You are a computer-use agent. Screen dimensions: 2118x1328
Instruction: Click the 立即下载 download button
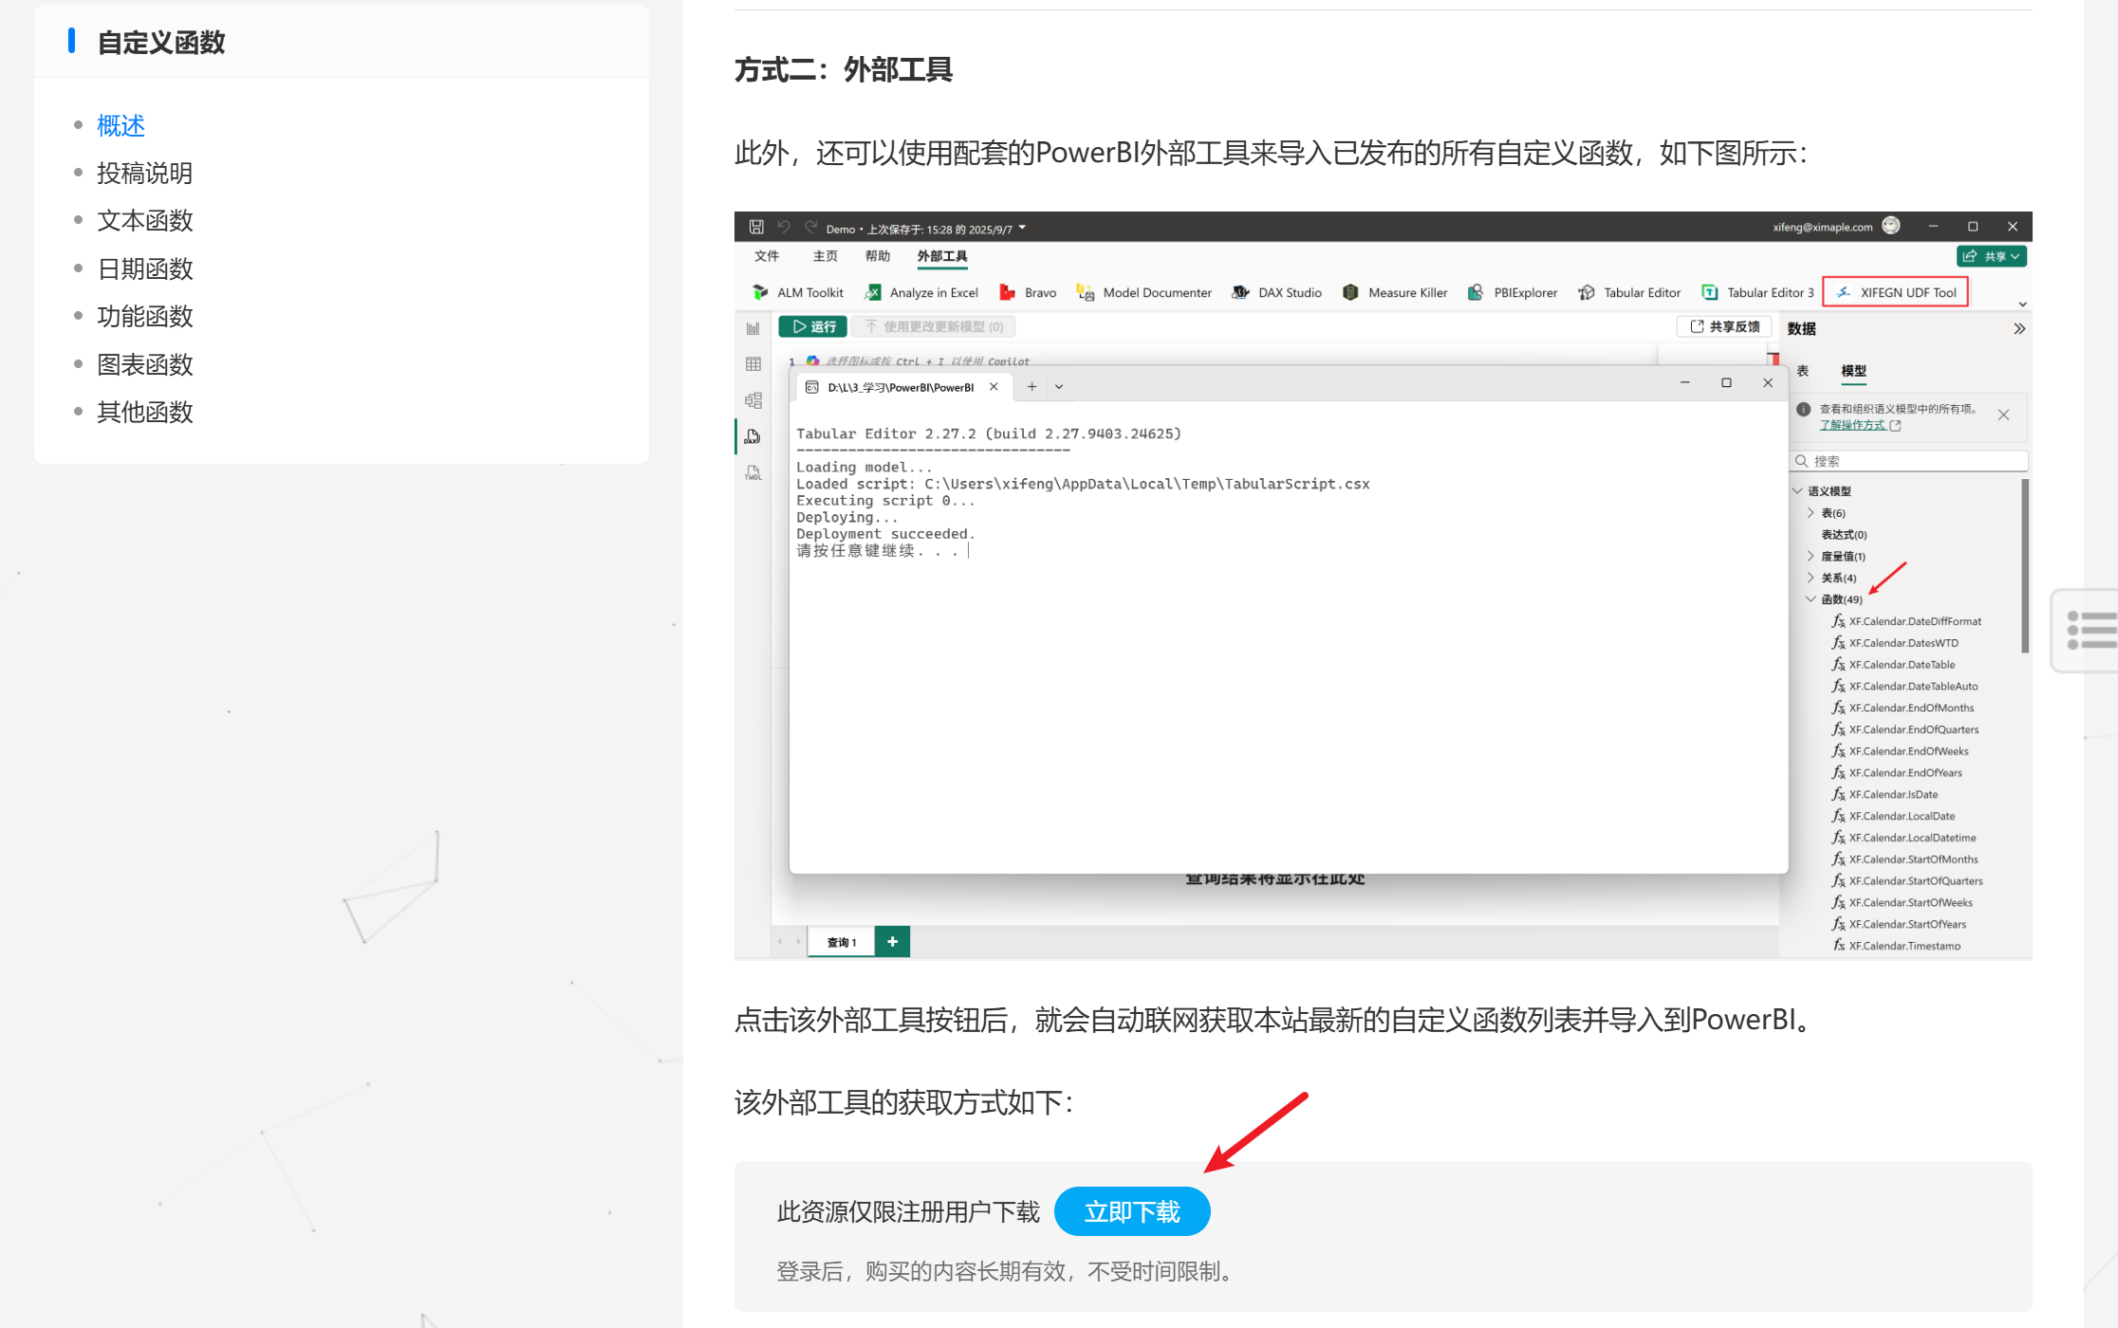(x=1131, y=1211)
